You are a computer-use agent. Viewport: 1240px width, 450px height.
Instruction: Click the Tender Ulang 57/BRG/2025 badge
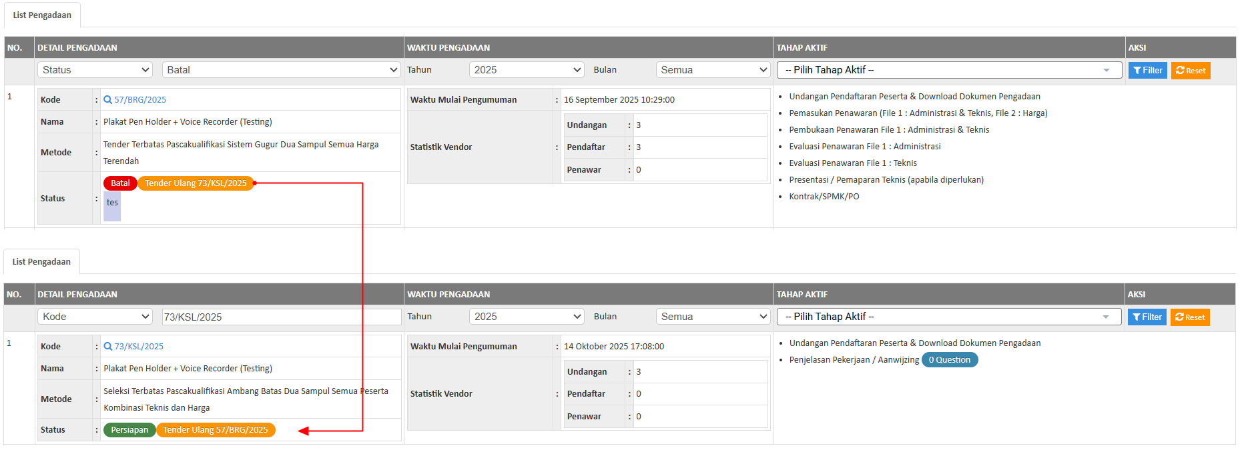(216, 430)
